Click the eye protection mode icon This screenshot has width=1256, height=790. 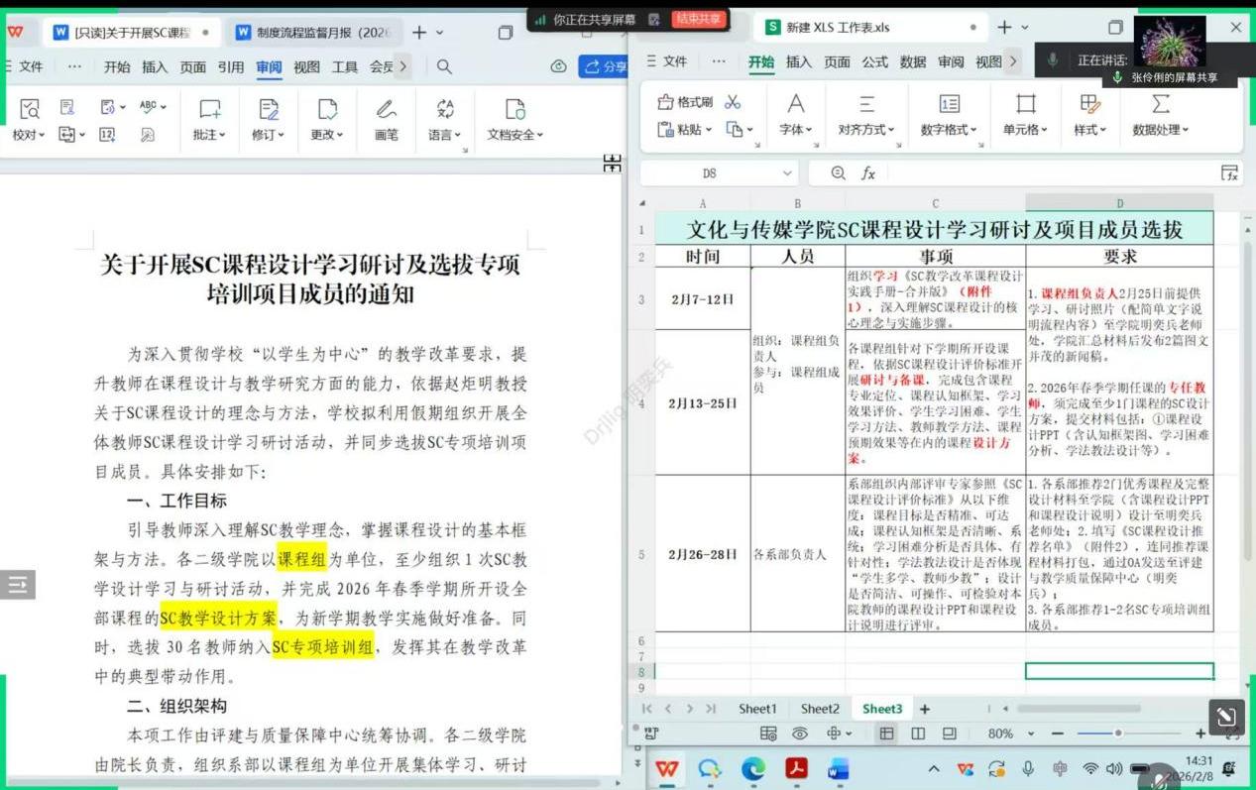[799, 734]
